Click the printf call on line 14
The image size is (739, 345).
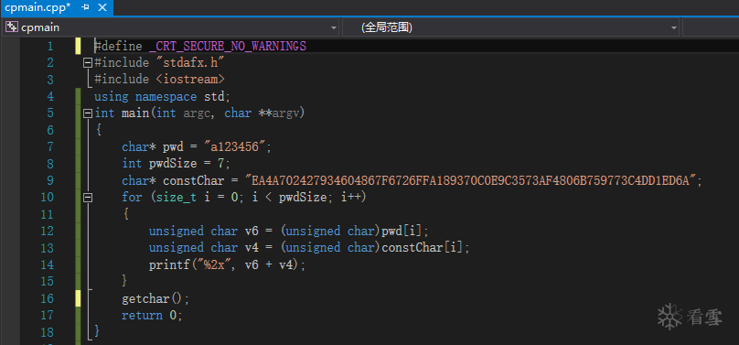[169, 264]
